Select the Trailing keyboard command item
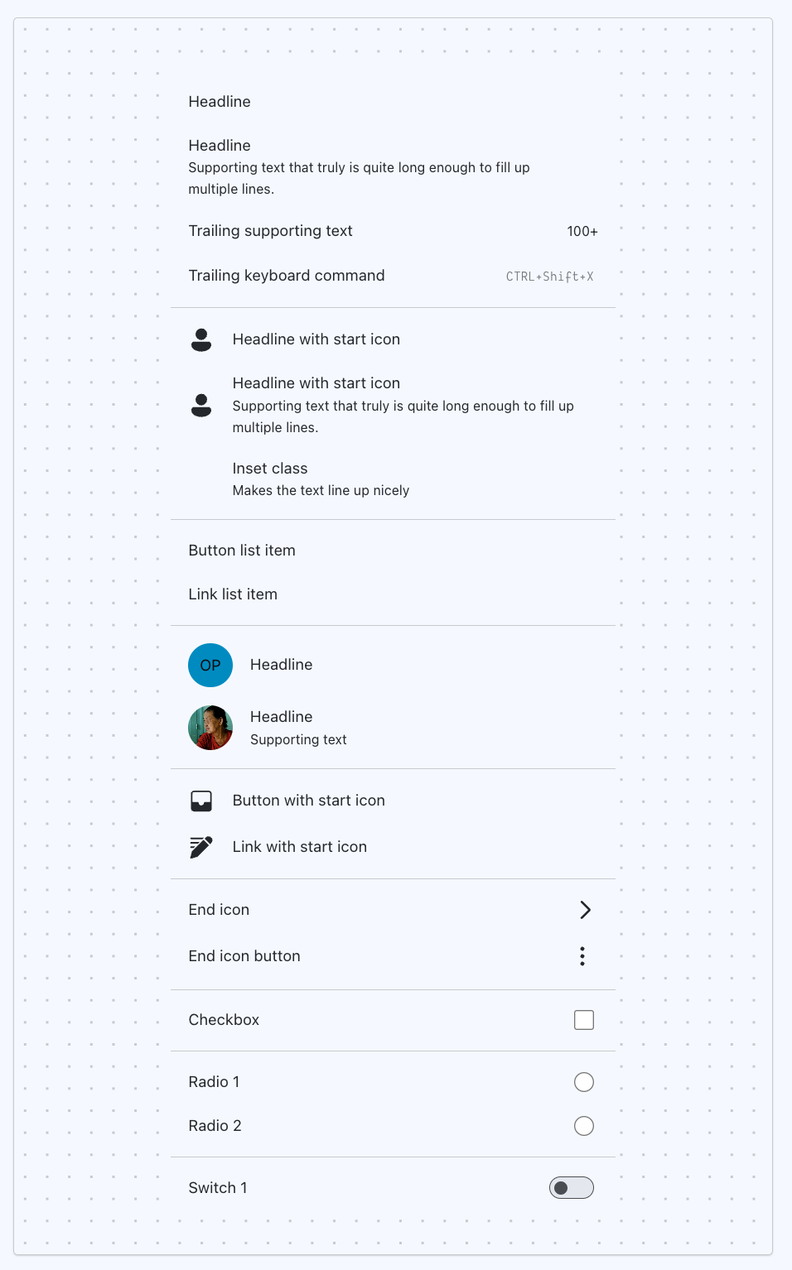The width and height of the screenshot is (792, 1270). [287, 276]
